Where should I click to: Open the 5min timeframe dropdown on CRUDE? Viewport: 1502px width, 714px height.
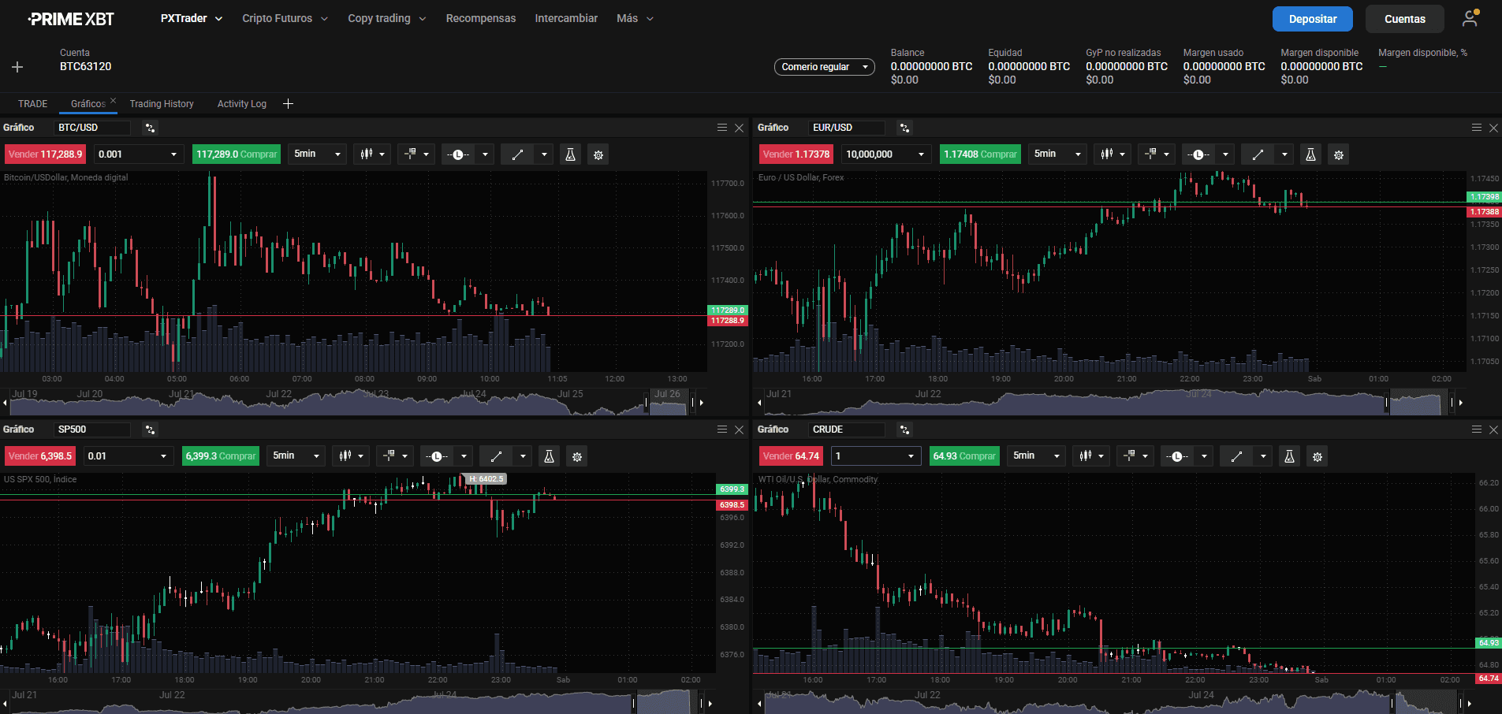coord(1036,456)
